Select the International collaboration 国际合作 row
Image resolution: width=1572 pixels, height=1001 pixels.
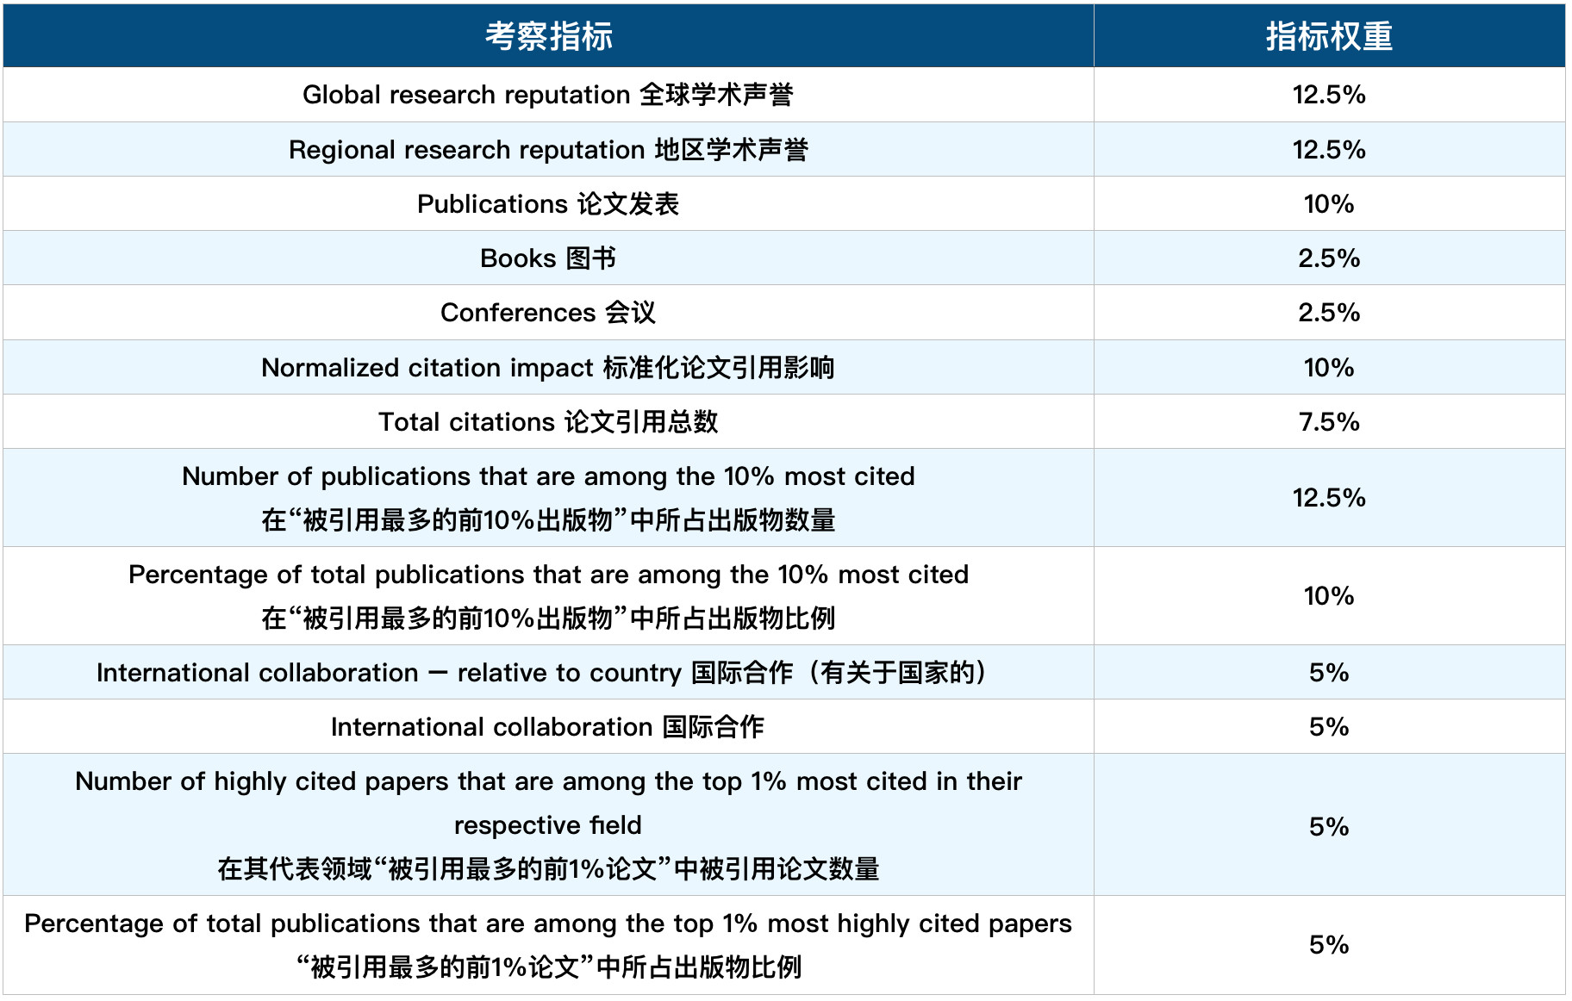[548, 725]
